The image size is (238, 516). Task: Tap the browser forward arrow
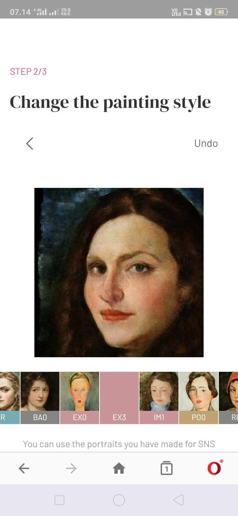[71, 468]
